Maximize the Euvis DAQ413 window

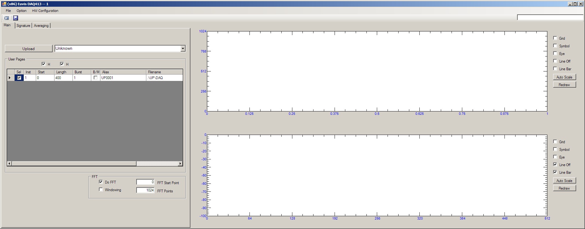[x=575, y=4]
